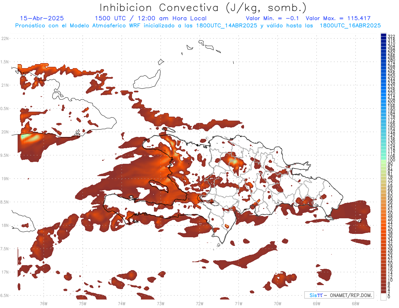Click the "76W" longitude label

(x=44, y=303)
